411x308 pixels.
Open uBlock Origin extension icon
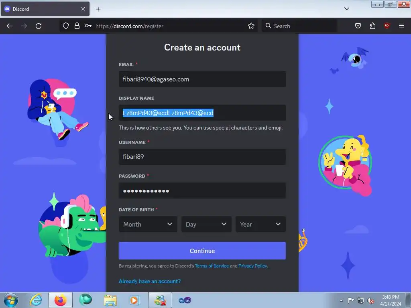pos(387,26)
